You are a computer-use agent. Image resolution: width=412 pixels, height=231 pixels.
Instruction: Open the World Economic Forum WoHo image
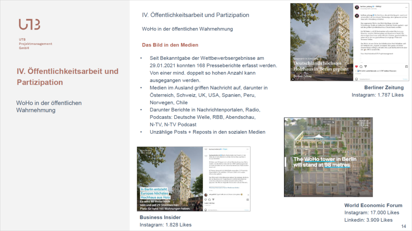(x=328, y=157)
